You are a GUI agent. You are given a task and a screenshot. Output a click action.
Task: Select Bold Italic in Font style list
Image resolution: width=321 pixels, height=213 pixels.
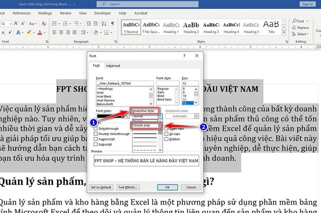[165, 100]
